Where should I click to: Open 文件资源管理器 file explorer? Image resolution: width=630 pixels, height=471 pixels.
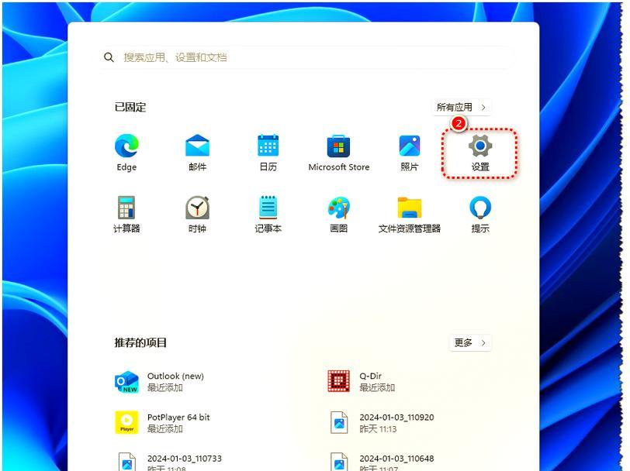(410, 215)
